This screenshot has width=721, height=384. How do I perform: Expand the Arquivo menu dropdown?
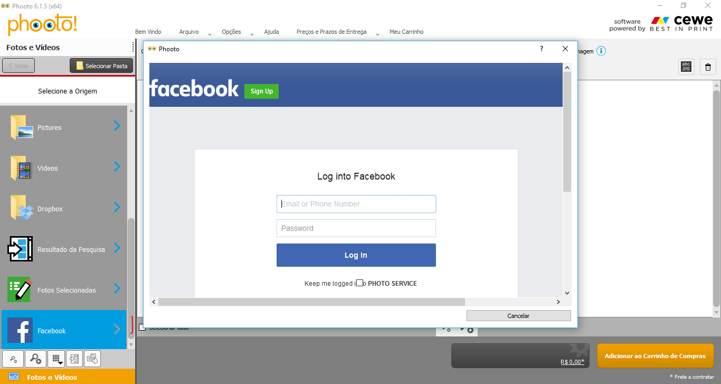click(210, 34)
